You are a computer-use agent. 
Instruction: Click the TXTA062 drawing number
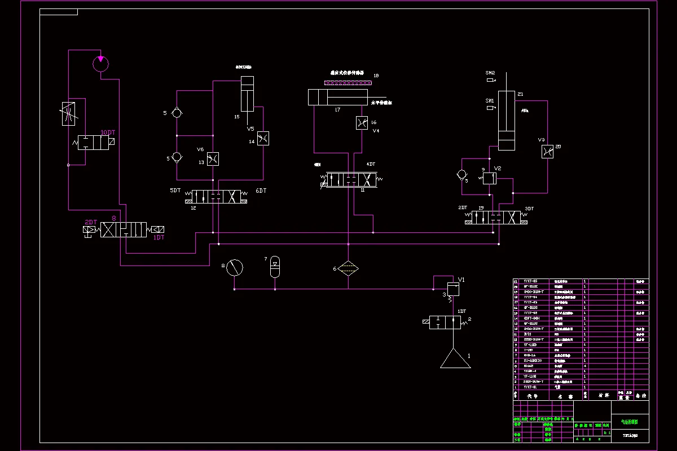pos(630,436)
